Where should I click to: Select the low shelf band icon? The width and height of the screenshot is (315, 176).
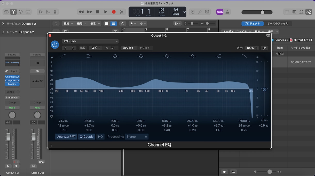pos(89,56)
